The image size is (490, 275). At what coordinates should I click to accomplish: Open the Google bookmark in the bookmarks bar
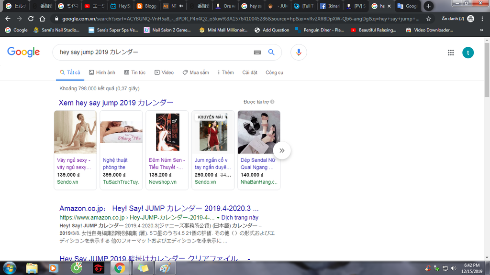[x=17, y=30]
